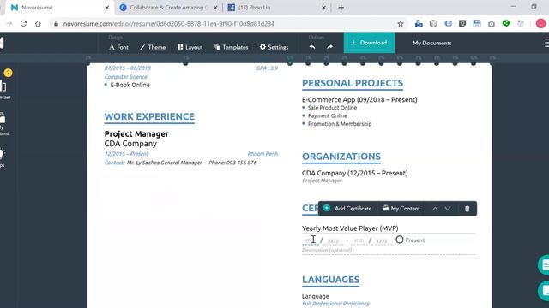Click the browser address bar URL
549x308 pixels.
pyautogui.click(x=169, y=24)
